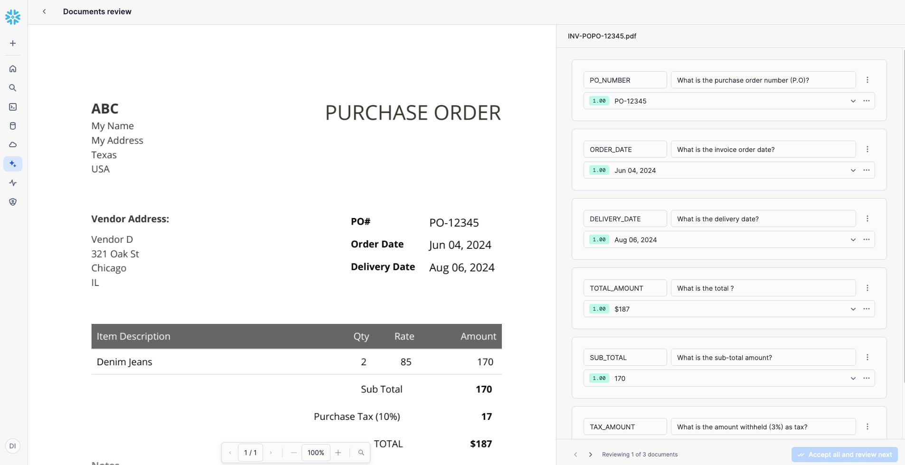
Task: Open the Admin shield icon
Action: (13, 202)
